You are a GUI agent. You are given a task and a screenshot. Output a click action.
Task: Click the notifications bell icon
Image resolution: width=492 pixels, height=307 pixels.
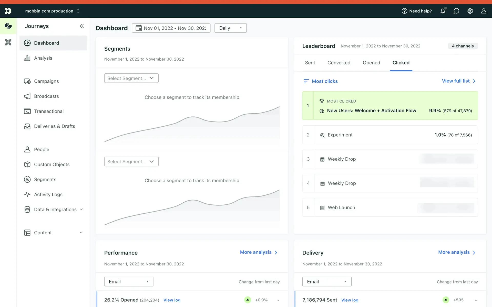click(443, 11)
